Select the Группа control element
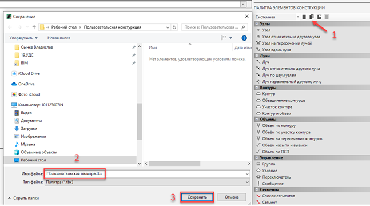The image size is (370, 206). [x=269, y=164]
